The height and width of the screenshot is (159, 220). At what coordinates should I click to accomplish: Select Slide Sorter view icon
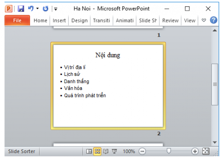97,151
